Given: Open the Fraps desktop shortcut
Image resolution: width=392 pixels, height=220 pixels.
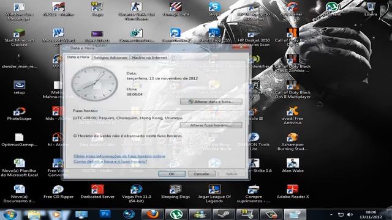Looking at the screenshot, I should pyautogui.click(x=97, y=10).
